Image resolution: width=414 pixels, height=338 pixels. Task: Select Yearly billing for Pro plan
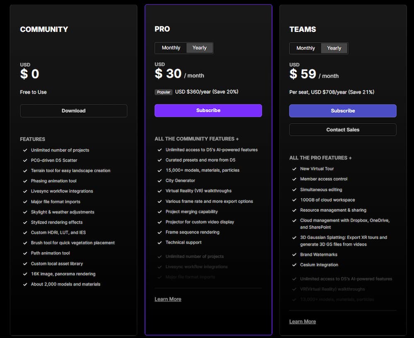(200, 48)
